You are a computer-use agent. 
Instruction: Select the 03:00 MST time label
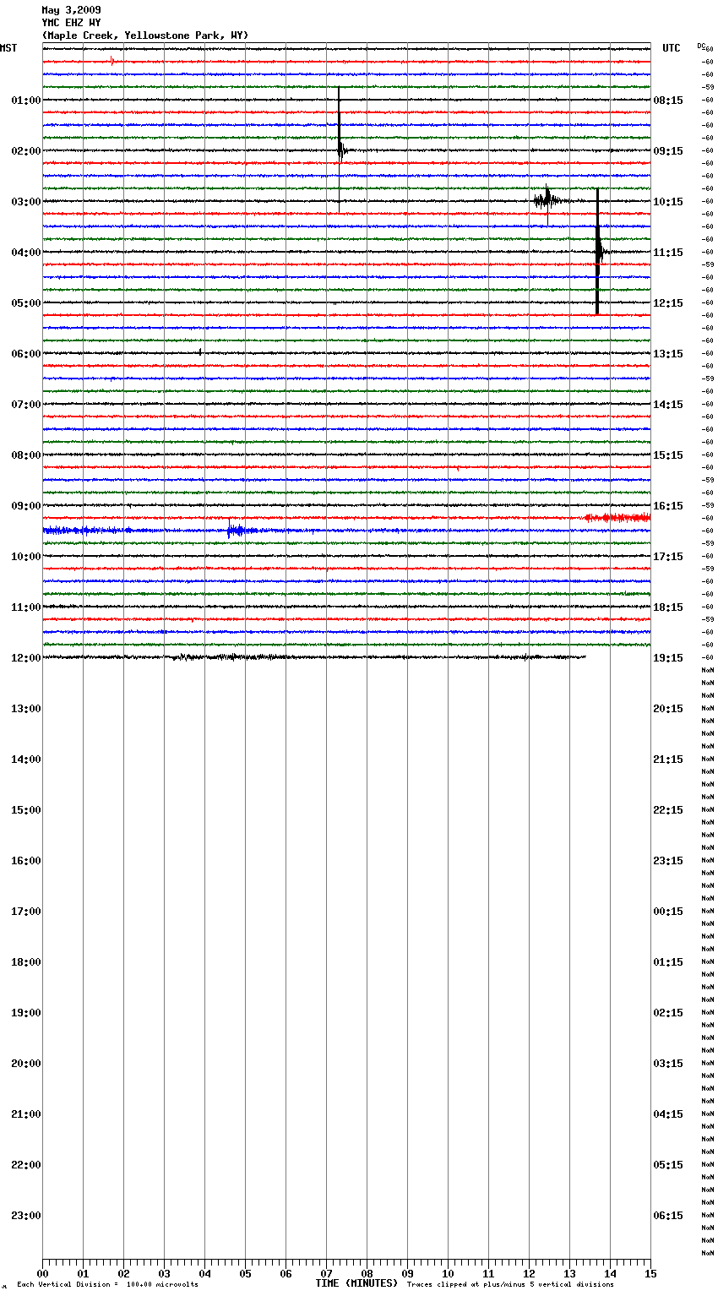(x=26, y=202)
